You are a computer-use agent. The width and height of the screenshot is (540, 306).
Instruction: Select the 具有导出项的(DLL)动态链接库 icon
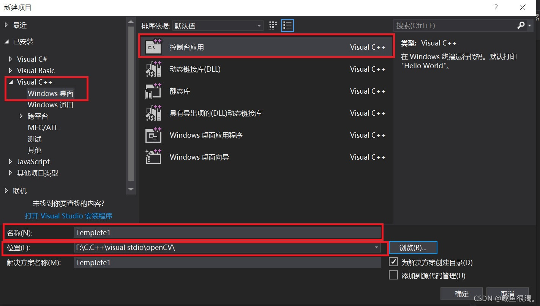coord(153,113)
